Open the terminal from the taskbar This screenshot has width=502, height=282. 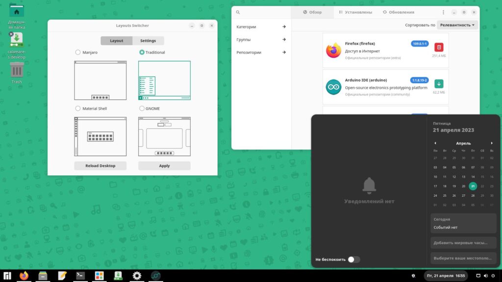coord(80,276)
